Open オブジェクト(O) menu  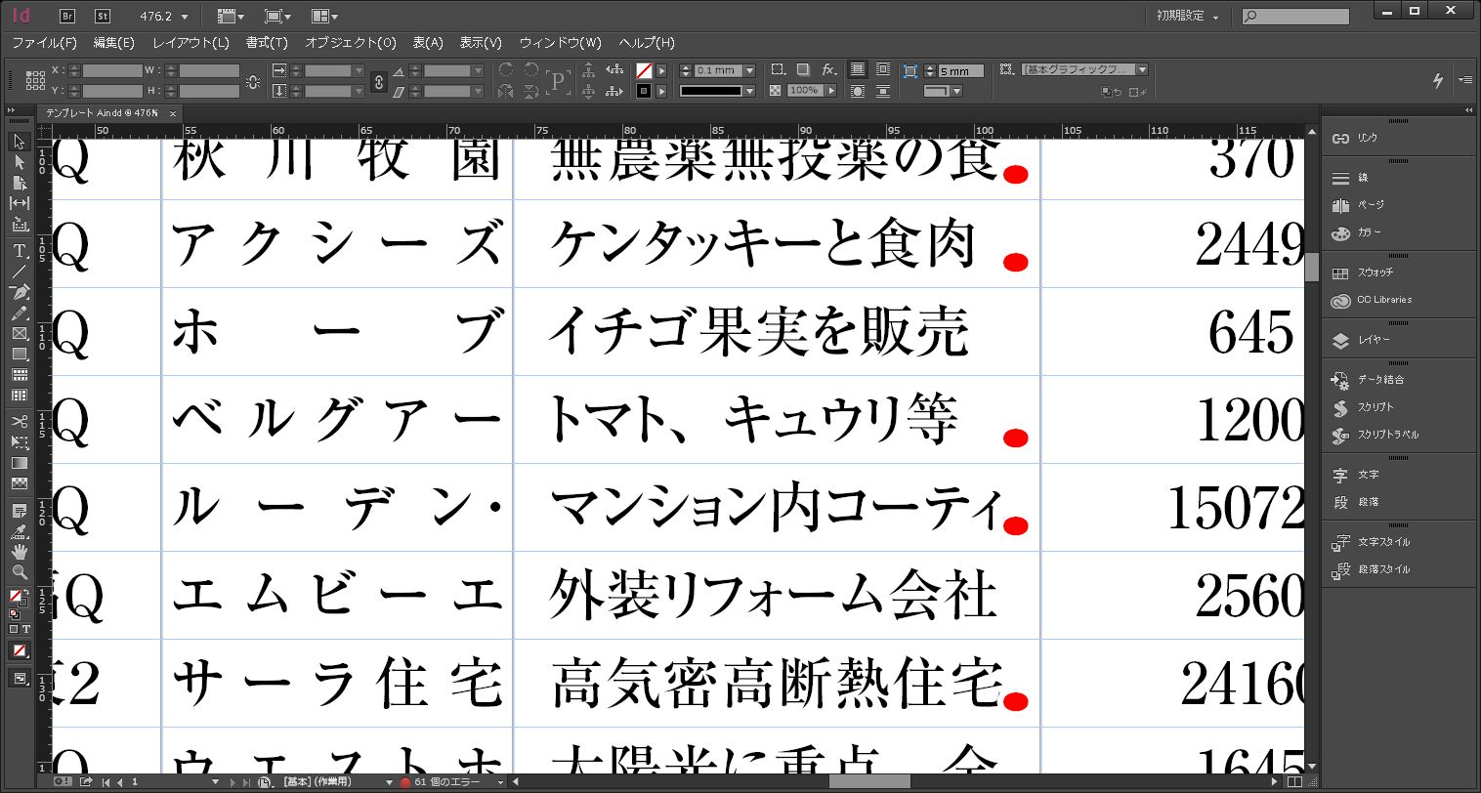(x=351, y=43)
